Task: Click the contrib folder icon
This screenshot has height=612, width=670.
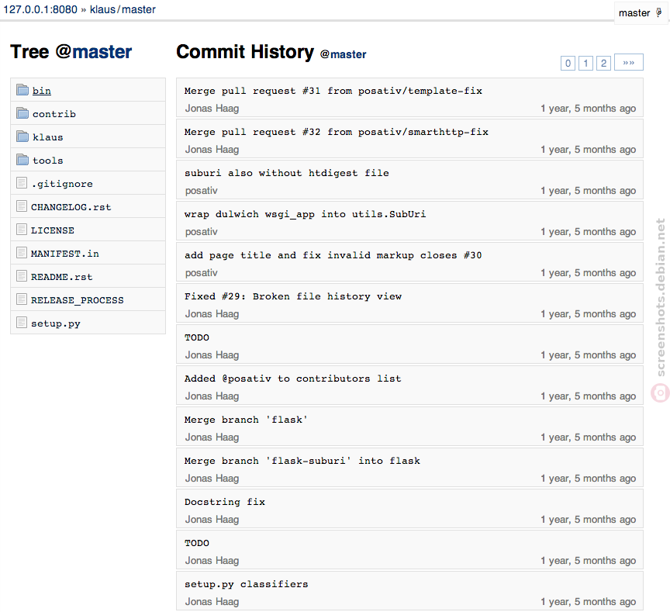Action: click(x=22, y=113)
